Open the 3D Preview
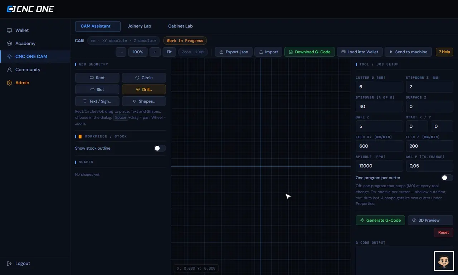This screenshot has width=458, height=275. 430,220
